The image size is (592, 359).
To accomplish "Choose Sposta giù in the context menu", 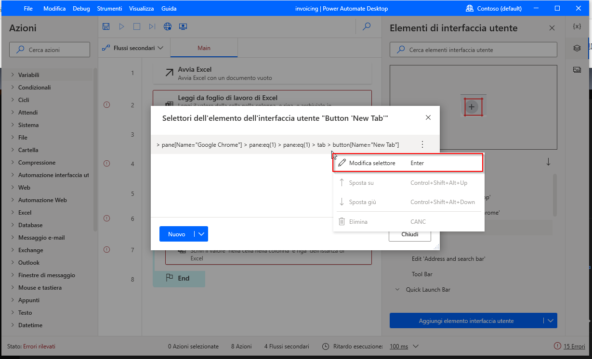I will 408,202.
